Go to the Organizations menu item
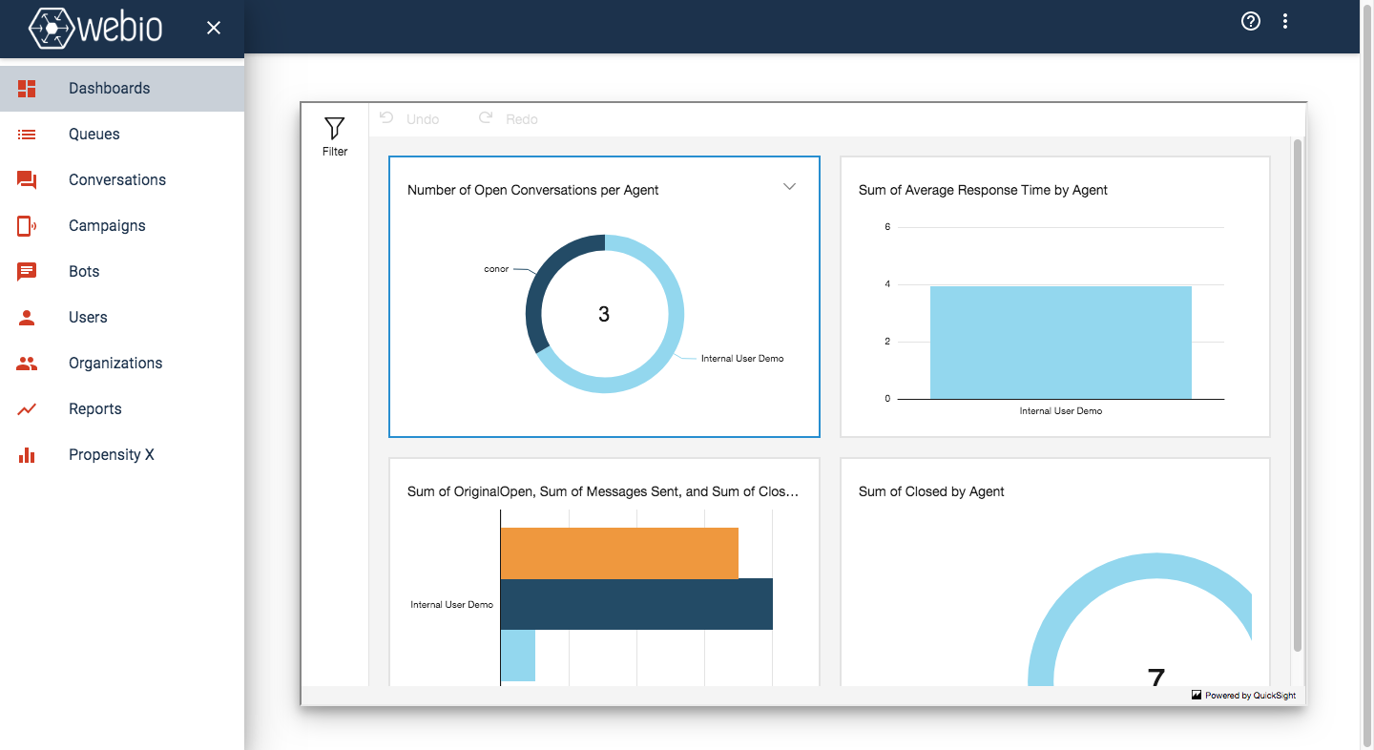Viewport: 1374px width, 750px height. [122, 364]
